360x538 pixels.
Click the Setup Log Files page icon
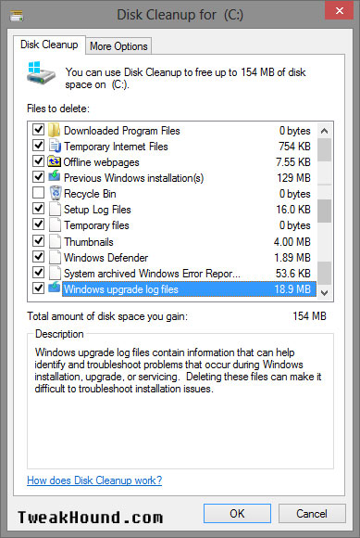pos(55,210)
